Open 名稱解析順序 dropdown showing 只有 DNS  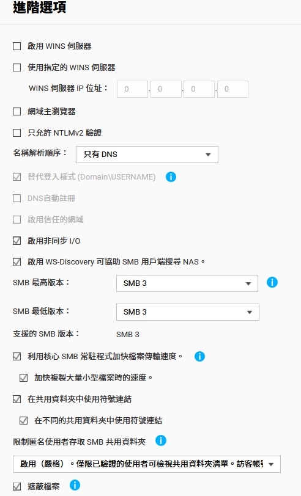tap(147, 155)
